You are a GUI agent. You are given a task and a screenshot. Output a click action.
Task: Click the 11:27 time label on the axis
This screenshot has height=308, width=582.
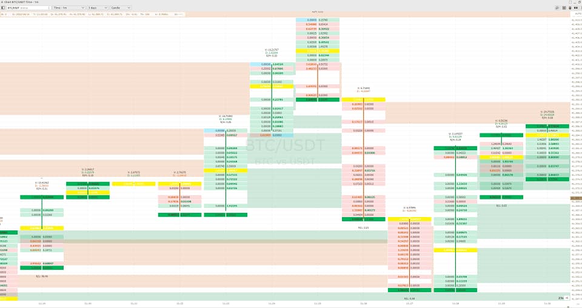click(409, 304)
